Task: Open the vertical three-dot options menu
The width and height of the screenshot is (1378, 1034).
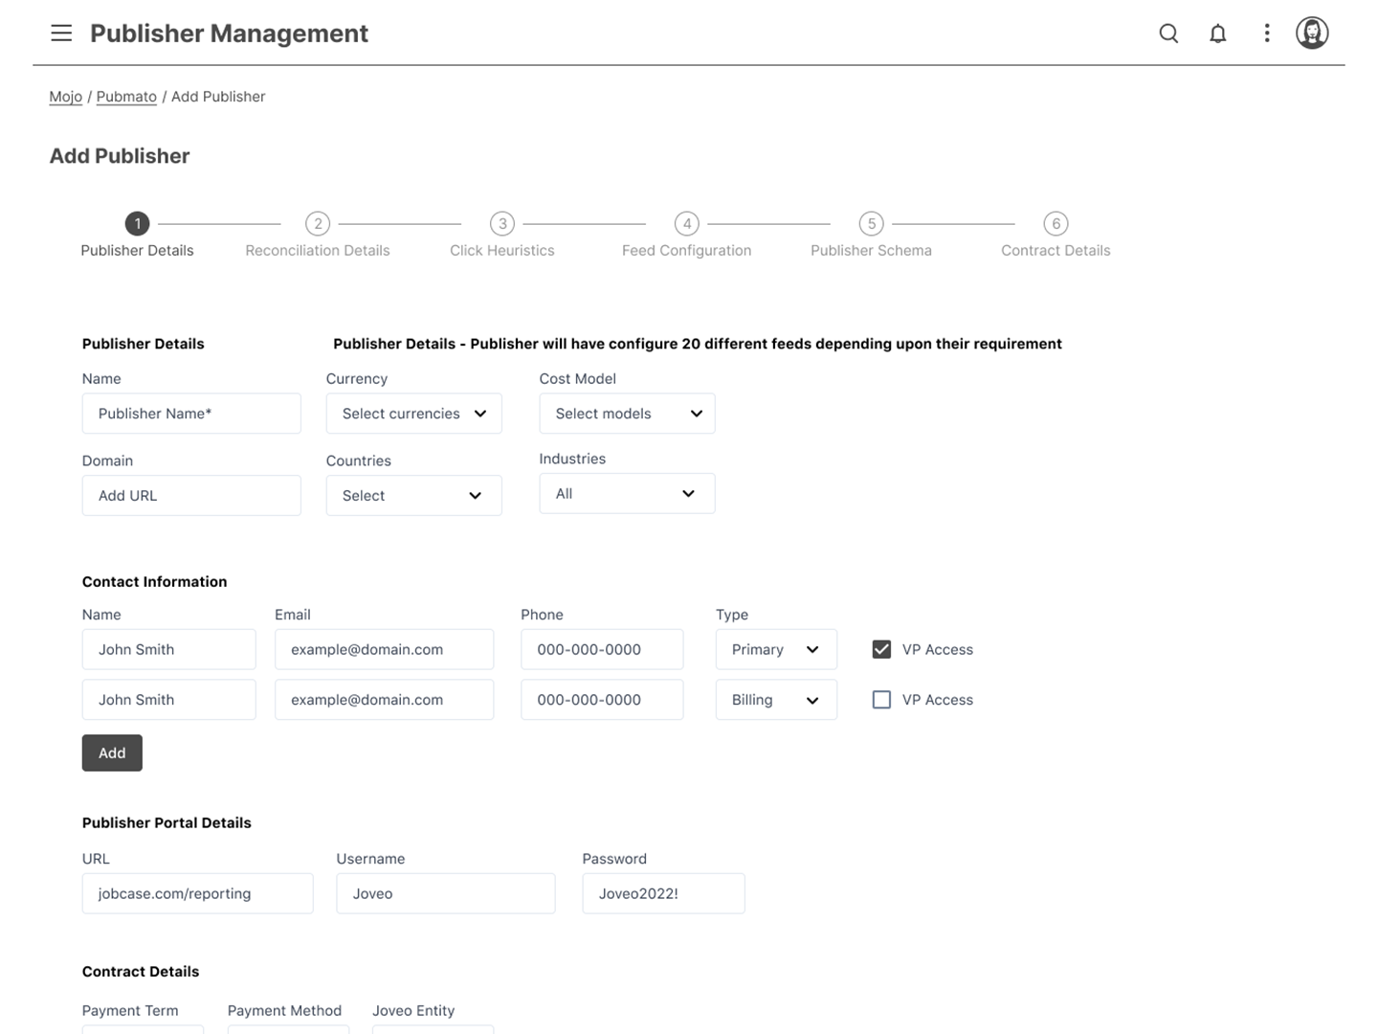Action: pos(1266,34)
